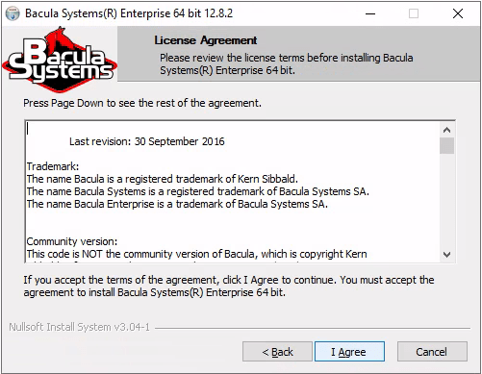Click the window title text "Bacula Systems(R) Enterprise"

pos(97,13)
